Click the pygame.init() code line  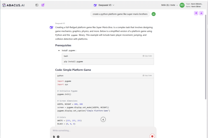pyautogui.click(x=64, y=94)
